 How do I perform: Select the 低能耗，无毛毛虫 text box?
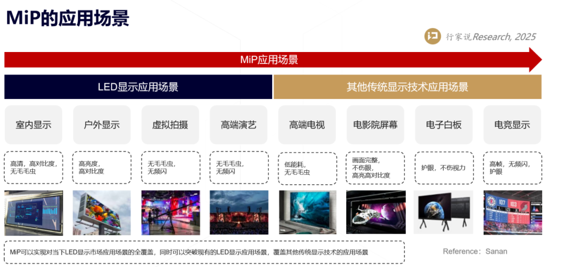coord(308,168)
